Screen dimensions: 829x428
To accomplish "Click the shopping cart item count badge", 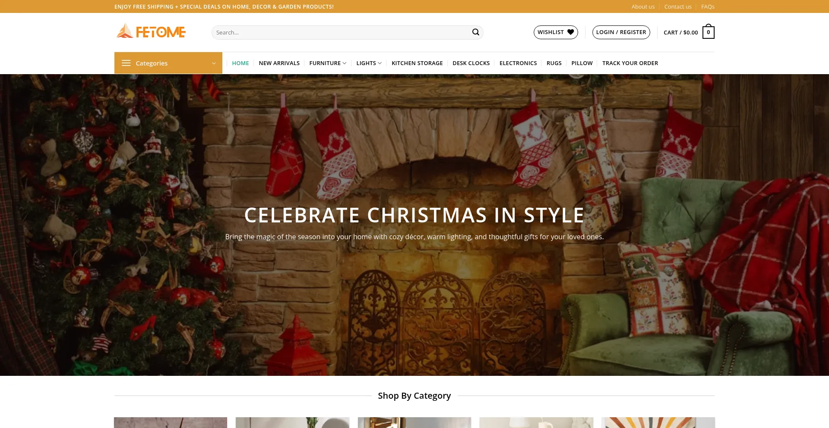I will (709, 32).
